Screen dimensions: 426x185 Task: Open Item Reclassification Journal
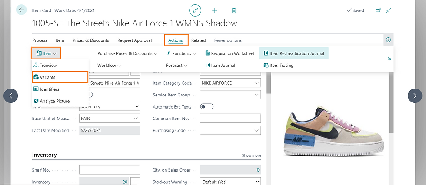pyautogui.click(x=294, y=53)
